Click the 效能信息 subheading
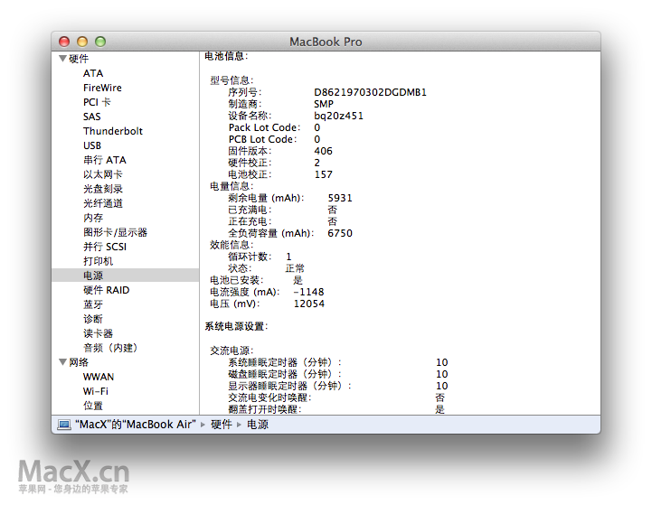Viewport: 652px width, 505px height. pyautogui.click(x=232, y=245)
